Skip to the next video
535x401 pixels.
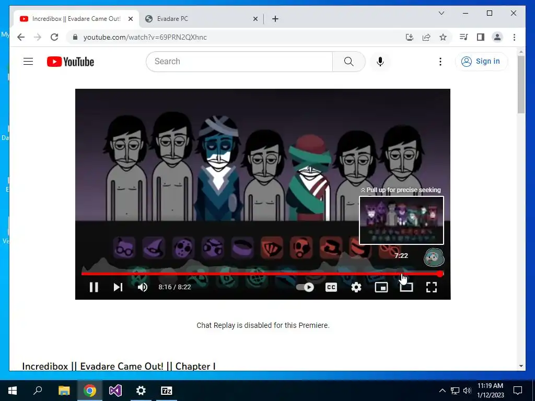click(x=118, y=287)
